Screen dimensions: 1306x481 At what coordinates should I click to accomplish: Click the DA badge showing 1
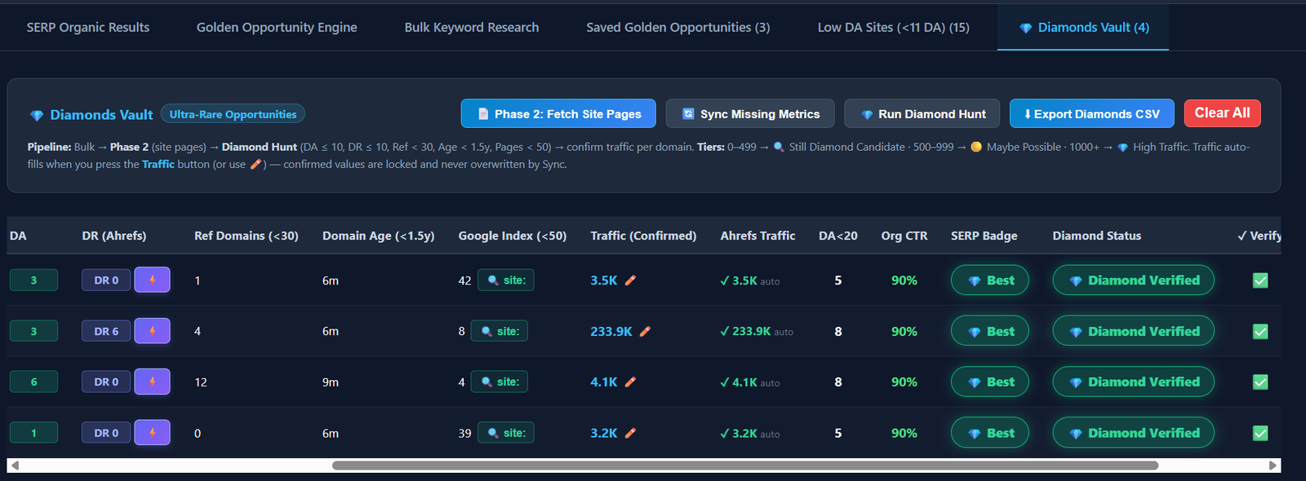coord(33,433)
